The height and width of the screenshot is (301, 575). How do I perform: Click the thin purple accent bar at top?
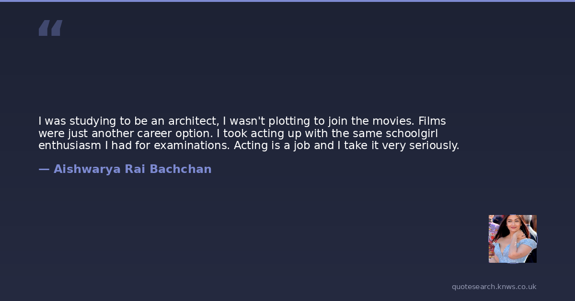[x=287, y=1]
